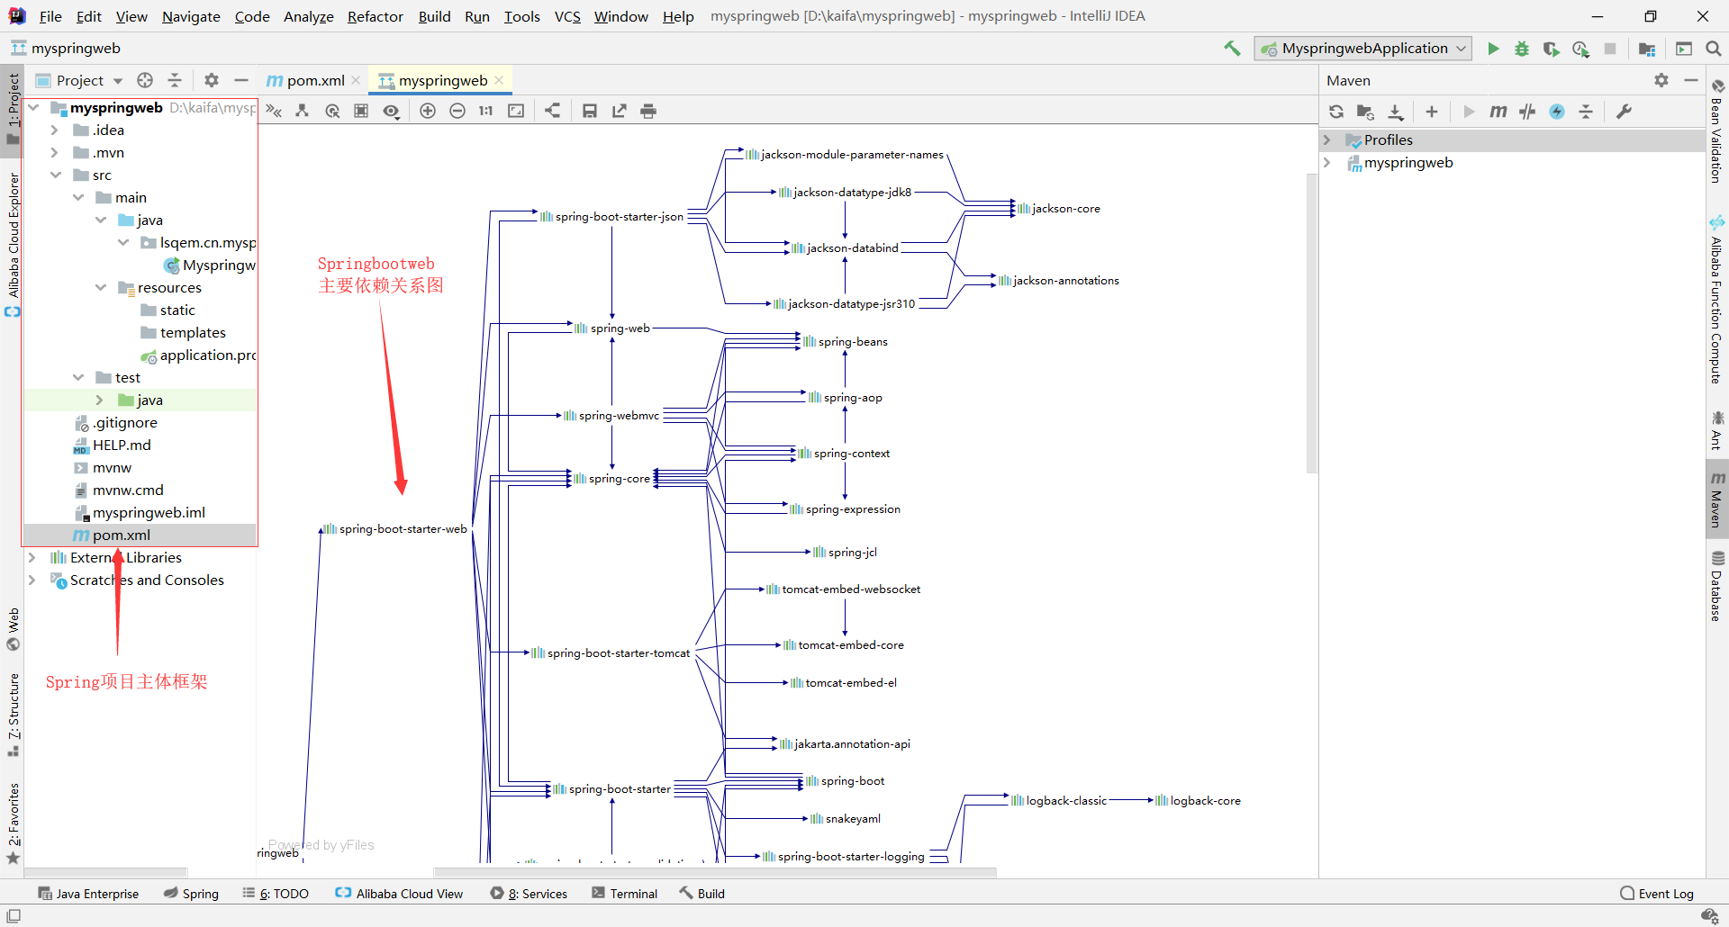Start debugging with the bug icon
1729x927 pixels.
point(1522,49)
